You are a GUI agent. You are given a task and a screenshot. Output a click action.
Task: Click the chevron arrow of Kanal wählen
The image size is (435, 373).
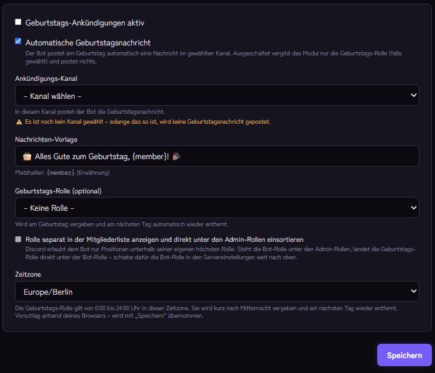tap(413, 95)
